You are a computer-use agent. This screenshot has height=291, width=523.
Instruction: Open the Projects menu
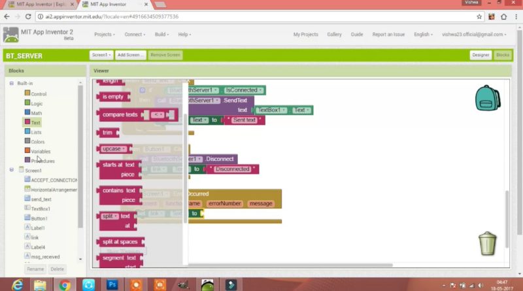105,35
